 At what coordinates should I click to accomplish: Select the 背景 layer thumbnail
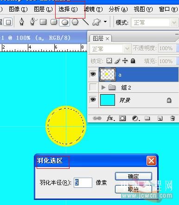pyautogui.click(x=108, y=100)
